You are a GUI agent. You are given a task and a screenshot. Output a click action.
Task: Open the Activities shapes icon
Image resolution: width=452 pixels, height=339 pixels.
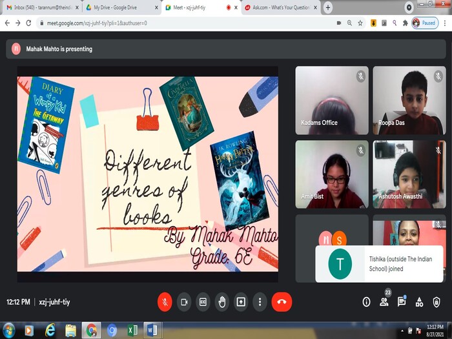pyautogui.click(x=420, y=302)
